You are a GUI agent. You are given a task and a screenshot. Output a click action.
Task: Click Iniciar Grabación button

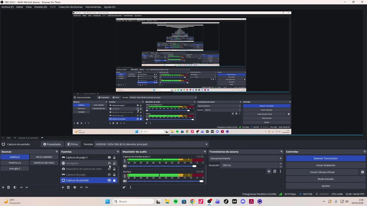326,165
